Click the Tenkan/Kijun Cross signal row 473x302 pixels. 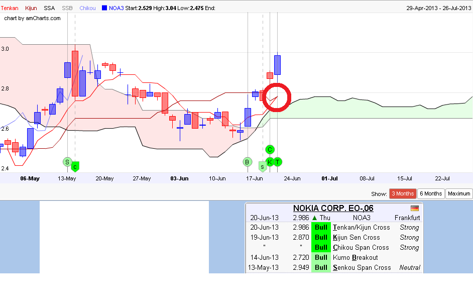[x=334, y=228]
